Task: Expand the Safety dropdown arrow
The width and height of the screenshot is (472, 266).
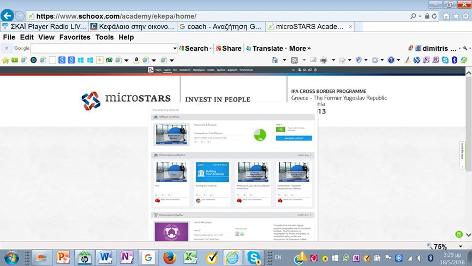Action: [366, 60]
